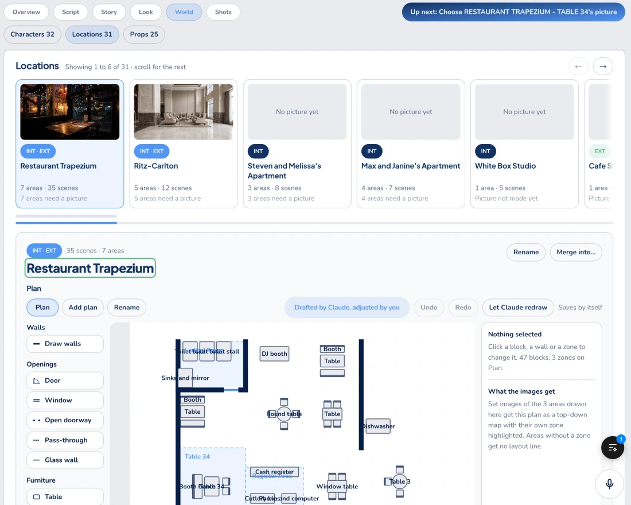The width and height of the screenshot is (631, 505).
Task: Open the Merge into... dialog
Action: (576, 252)
